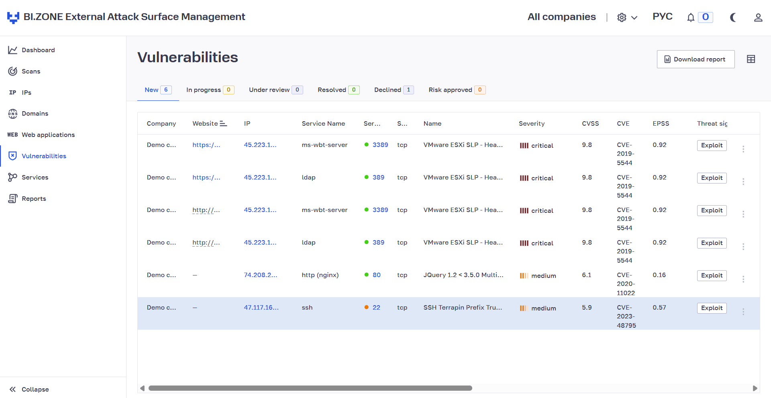Toggle dark mode moon icon
This screenshot has height=398, width=771.
pyautogui.click(x=733, y=17)
